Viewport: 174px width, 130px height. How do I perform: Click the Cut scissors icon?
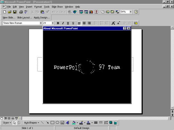click(32, 12)
